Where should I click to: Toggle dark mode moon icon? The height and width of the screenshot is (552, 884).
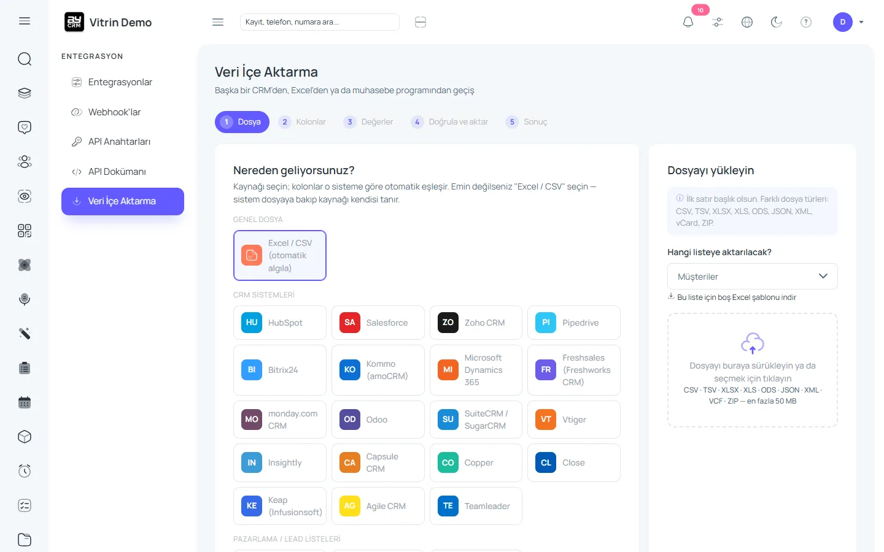point(777,22)
